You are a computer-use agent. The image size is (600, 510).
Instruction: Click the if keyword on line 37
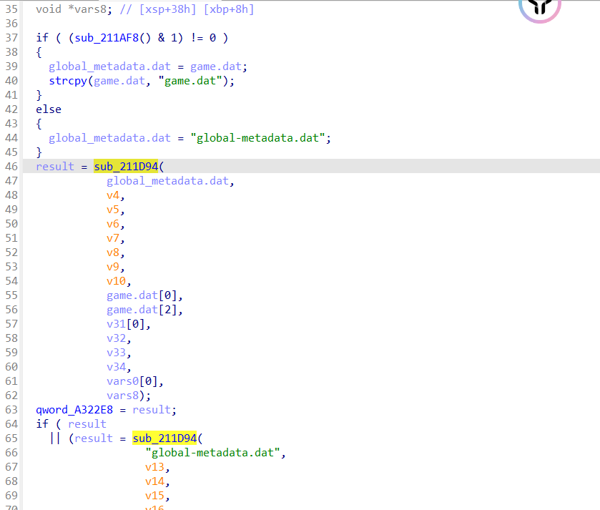click(x=42, y=38)
